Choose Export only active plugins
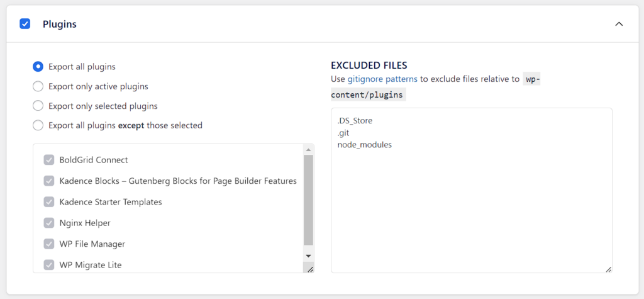644x299 pixels. (x=38, y=86)
